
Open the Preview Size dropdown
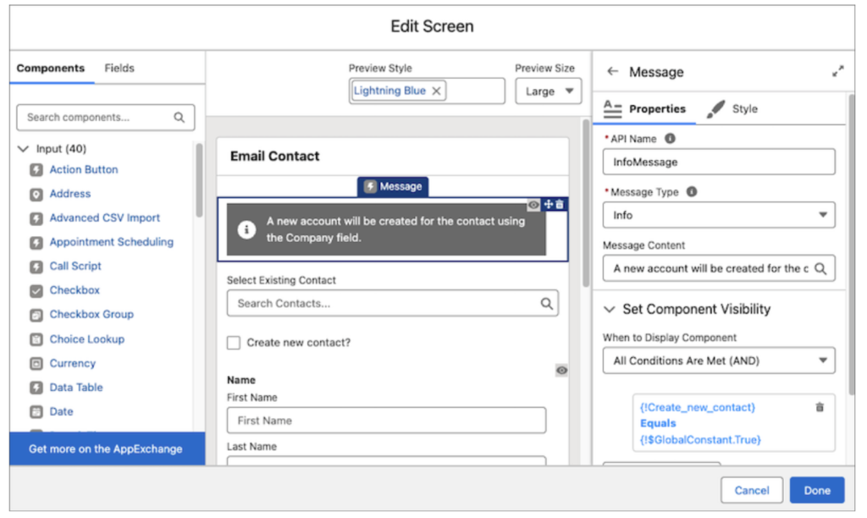click(x=548, y=91)
